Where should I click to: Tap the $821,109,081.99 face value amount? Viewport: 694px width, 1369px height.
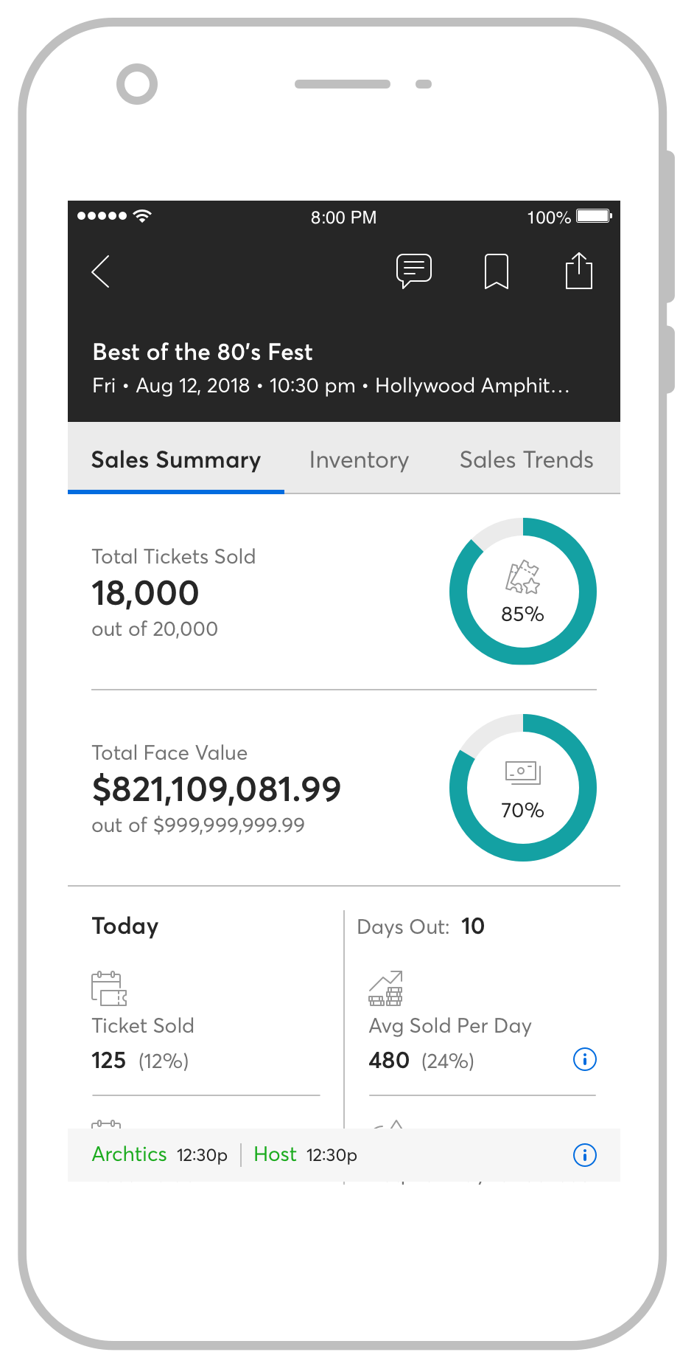click(x=217, y=789)
